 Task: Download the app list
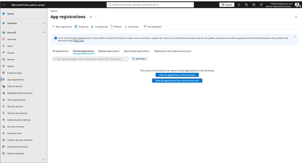click(x=131, y=27)
